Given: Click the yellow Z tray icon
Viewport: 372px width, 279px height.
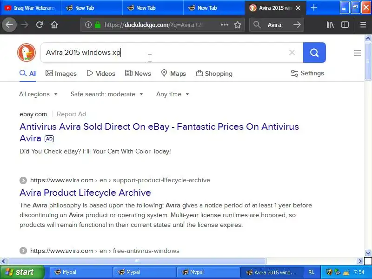Looking at the screenshot, I should pos(329,272).
